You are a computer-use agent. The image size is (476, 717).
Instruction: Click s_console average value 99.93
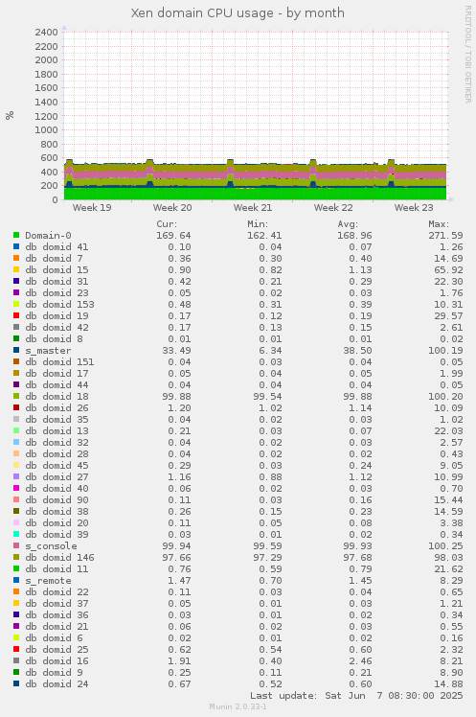(357, 546)
